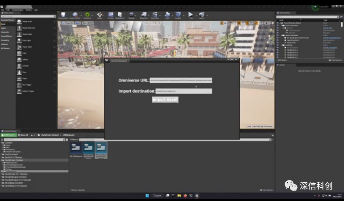This screenshot has width=344, height=201.
Task: Open the Houdini Engine menu
Action: [18, 10]
